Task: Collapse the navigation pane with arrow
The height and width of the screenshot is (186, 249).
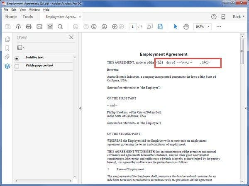Action: 79,108
